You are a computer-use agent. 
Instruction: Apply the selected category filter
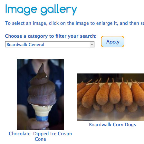112,42
